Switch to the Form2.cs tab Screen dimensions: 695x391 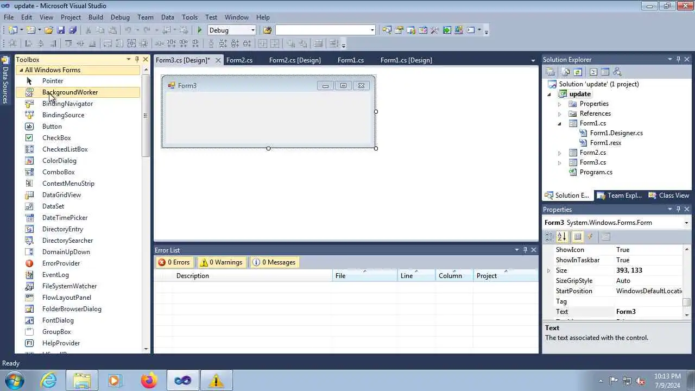(x=239, y=60)
